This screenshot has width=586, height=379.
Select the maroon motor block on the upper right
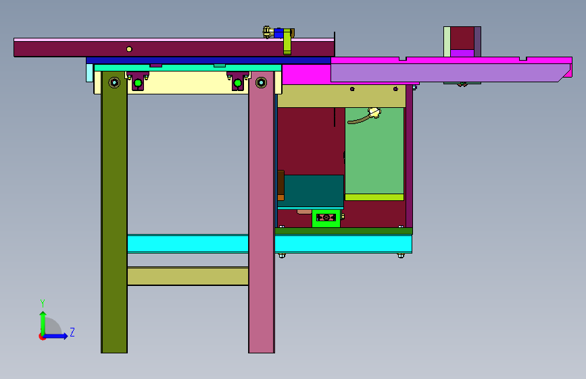click(462, 38)
